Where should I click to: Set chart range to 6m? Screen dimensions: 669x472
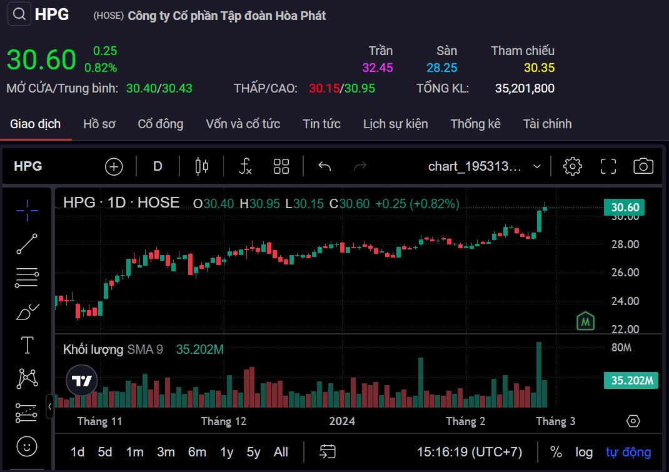pos(197,452)
